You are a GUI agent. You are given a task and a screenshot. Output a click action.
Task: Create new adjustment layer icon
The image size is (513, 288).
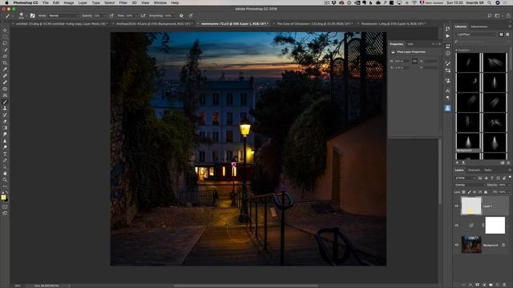[484, 285]
